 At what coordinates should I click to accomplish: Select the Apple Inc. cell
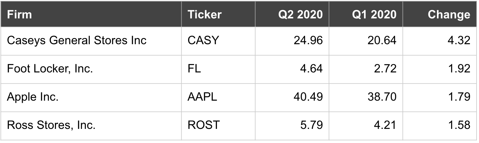pos(33,97)
